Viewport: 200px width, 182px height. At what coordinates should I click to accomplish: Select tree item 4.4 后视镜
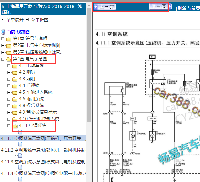pyautogui.click(x=29, y=85)
